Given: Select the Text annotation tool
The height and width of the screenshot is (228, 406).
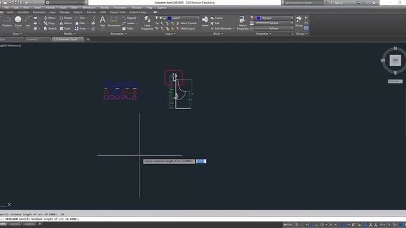Looking at the screenshot, I should 103,22.
